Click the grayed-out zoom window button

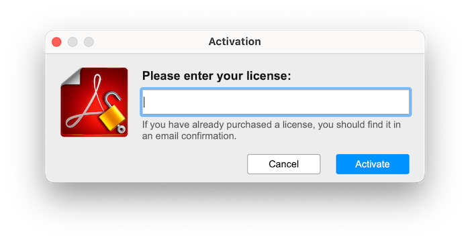[x=89, y=42]
